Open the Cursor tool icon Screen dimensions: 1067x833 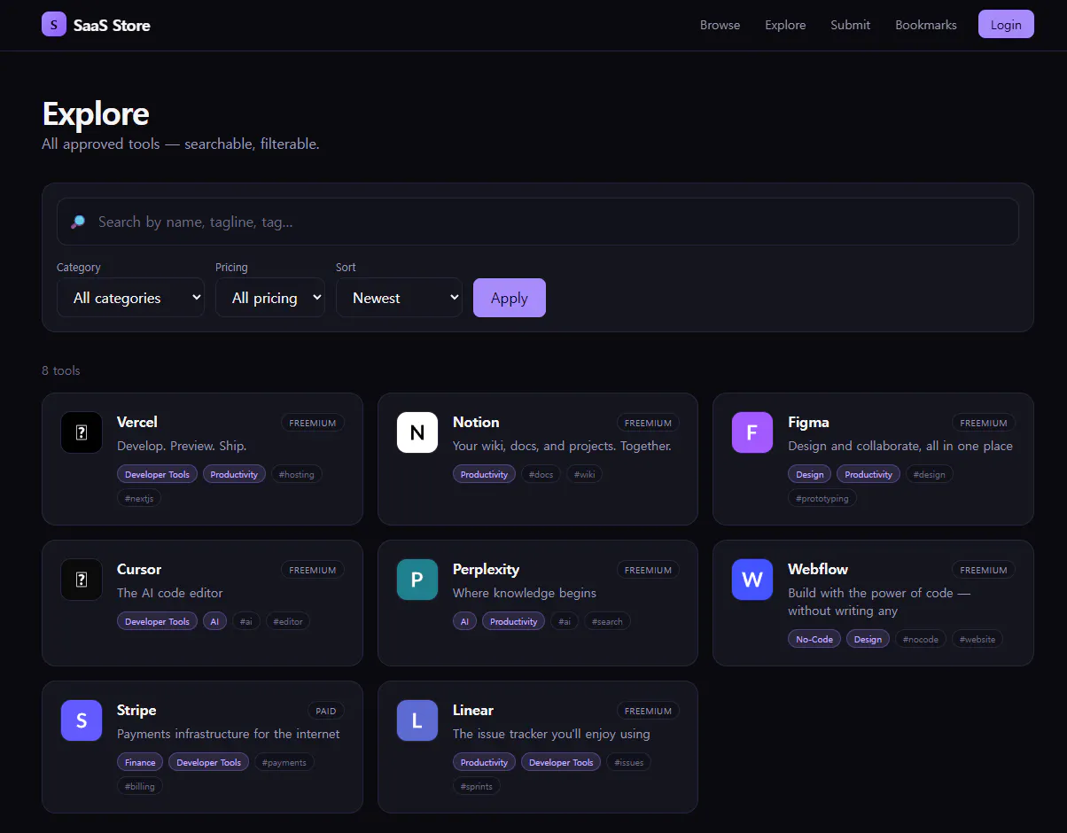[82, 580]
